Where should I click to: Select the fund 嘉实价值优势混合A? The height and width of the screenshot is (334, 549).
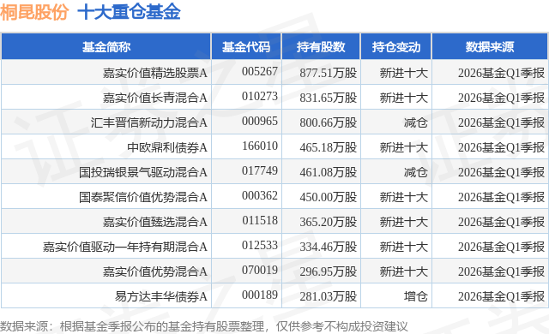click(154, 271)
